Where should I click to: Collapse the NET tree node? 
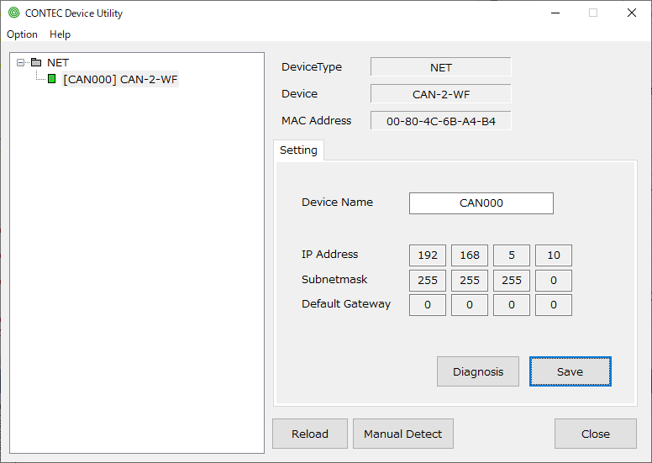21,63
